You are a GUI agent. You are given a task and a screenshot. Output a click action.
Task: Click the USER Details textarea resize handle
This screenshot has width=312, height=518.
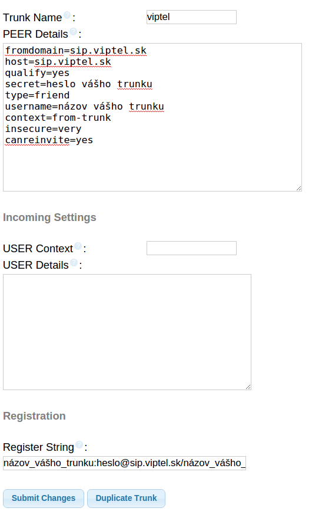click(248, 387)
